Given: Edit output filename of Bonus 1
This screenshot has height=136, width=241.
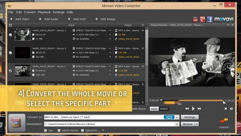Looking at the screenshot, I should pyautogui.click(x=116, y=39).
